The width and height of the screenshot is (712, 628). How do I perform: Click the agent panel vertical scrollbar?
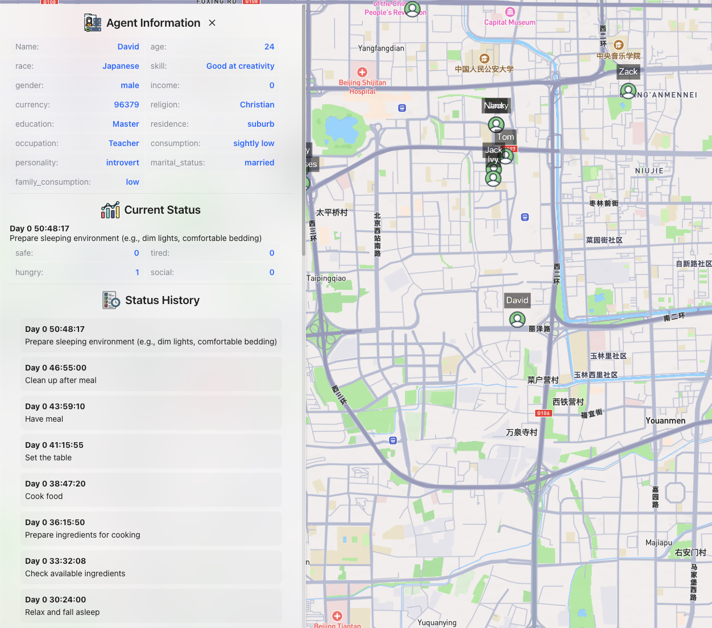pyautogui.click(x=304, y=131)
